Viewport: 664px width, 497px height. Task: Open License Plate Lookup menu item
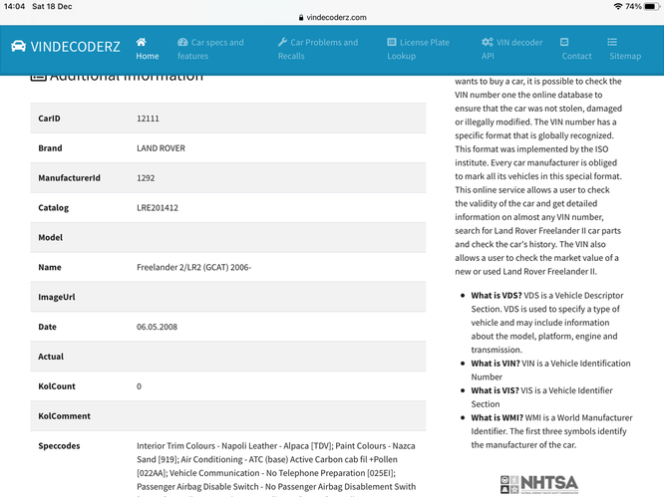tap(418, 49)
